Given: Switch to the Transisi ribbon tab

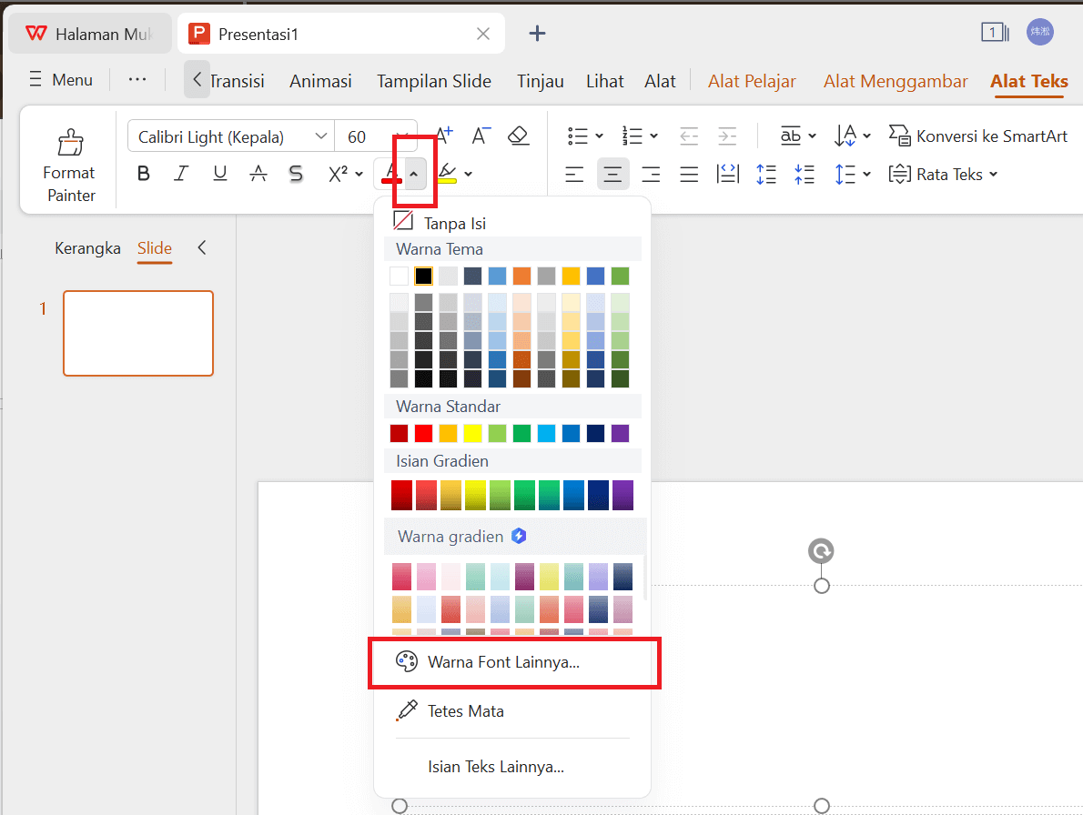Looking at the screenshot, I should coord(238,80).
